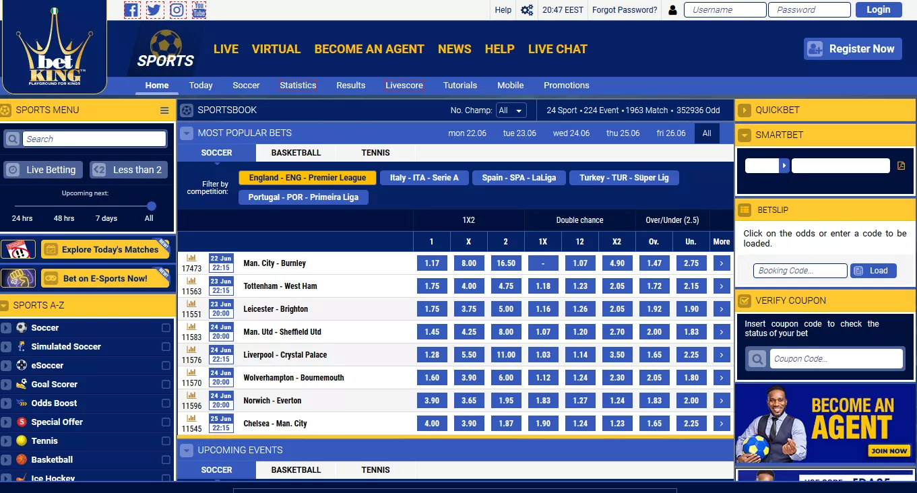917x493 pixels.
Task: Check the Soccer checkbox in Sports A-Z
Action: [x=164, y=327]
